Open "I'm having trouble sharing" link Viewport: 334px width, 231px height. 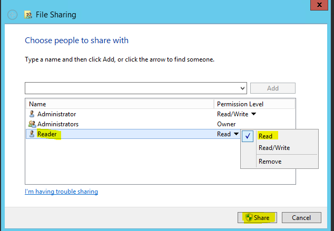point(61,192)
